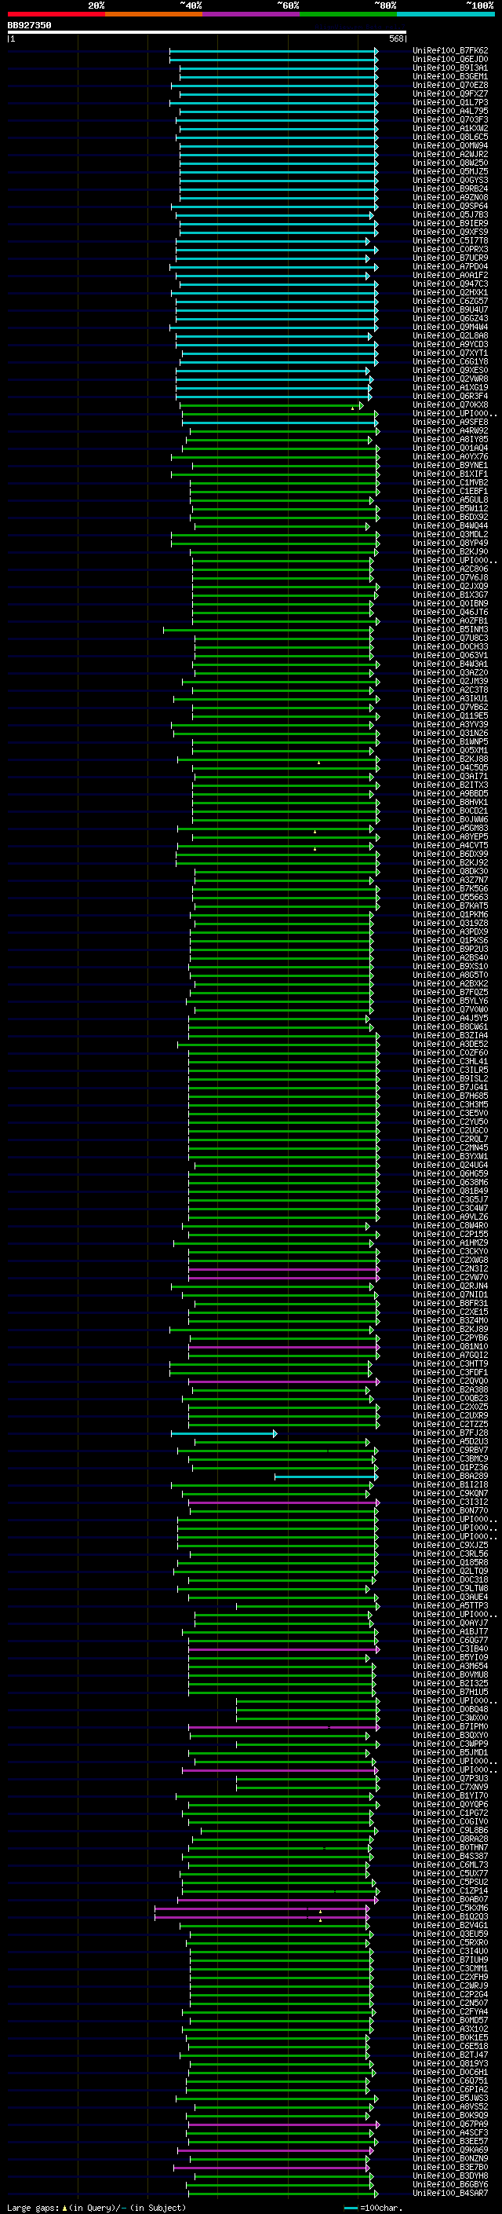This screenshot has height=2214, width=502.
Task: Select the UniRef100_C2QVQ0 label
Action: click(x=450, y=1381)
